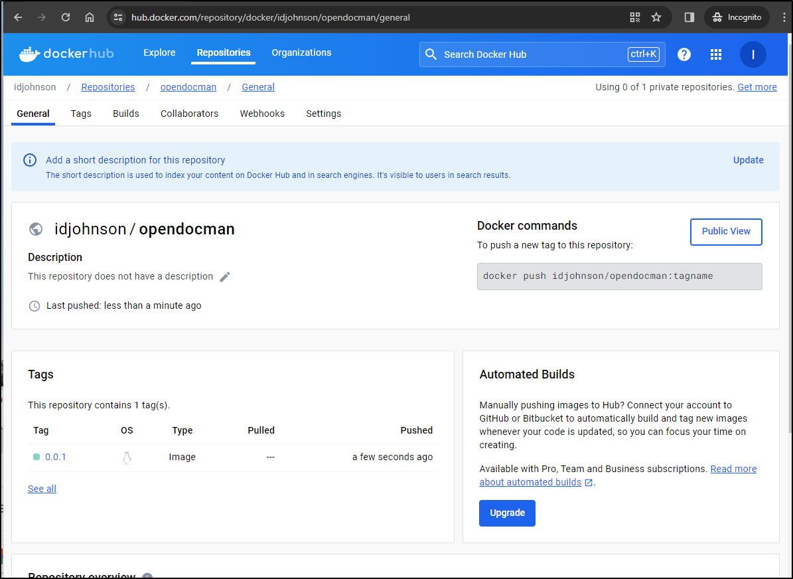The height and width of the screenshot is (579, 793).
Task: Click the Upgrade button
Action: coord(507,513)
